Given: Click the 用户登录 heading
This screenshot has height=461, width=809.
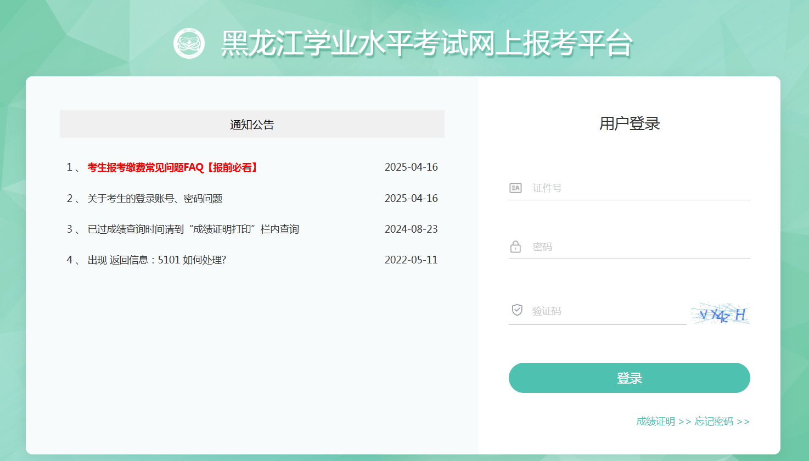Looking at the screenshot, I should 629,123.
